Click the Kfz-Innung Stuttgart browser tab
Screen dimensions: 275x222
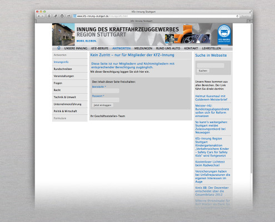click(x=141, y=21)
